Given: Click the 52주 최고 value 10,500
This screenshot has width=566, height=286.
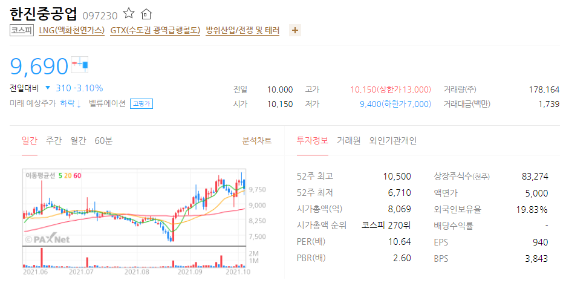Looking at the screenshot, I should click(397, 177).
